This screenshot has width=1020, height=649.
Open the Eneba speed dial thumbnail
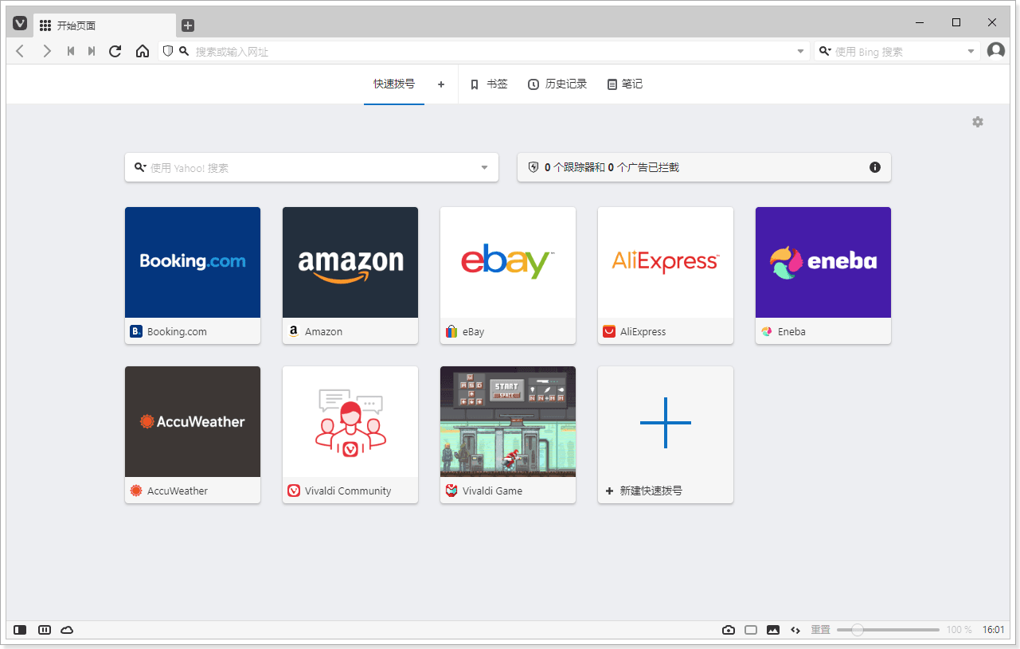point(823,262)
